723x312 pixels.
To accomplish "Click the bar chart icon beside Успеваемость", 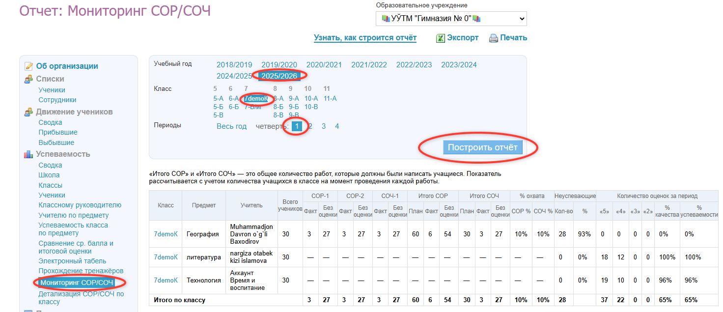I will pyautogui.click(x=28, y=154).
